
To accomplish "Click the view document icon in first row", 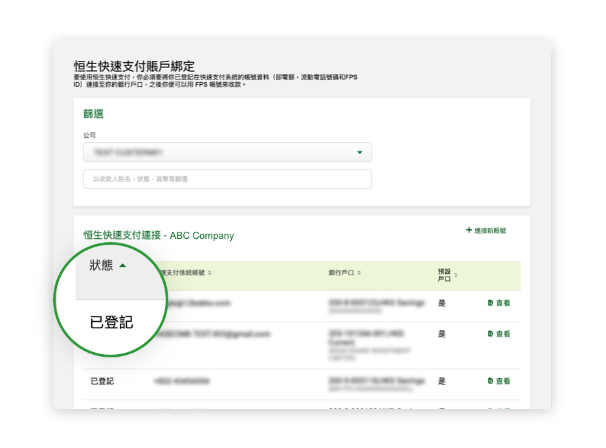I will (x=491, y=303).
